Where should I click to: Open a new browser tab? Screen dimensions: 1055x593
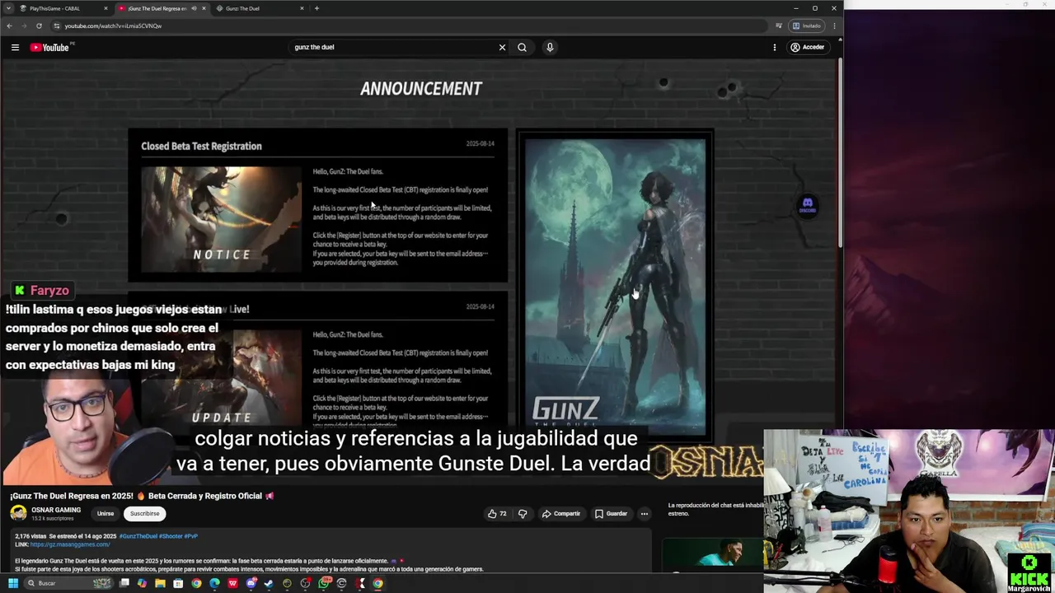(316, 8)
